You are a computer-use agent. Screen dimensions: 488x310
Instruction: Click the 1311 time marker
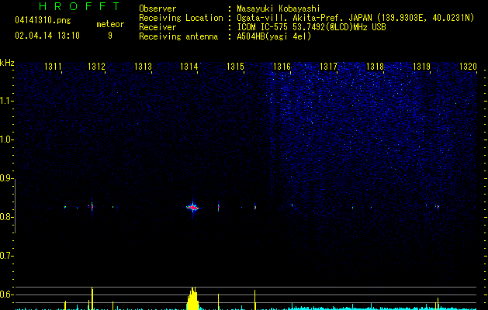(53, 67)
